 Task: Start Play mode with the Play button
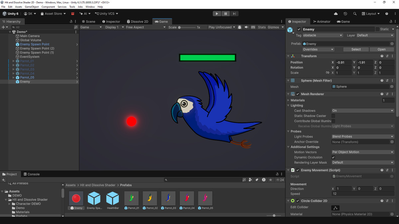(217, 14)
